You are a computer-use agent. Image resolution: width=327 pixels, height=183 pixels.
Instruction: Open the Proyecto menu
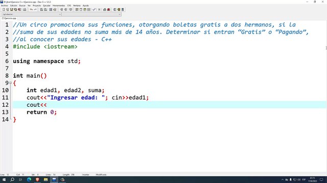click(x=37, y=6)
